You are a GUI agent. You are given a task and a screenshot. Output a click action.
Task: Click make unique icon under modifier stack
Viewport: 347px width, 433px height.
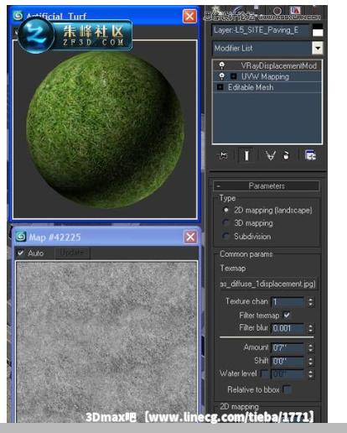pos(271,155)
